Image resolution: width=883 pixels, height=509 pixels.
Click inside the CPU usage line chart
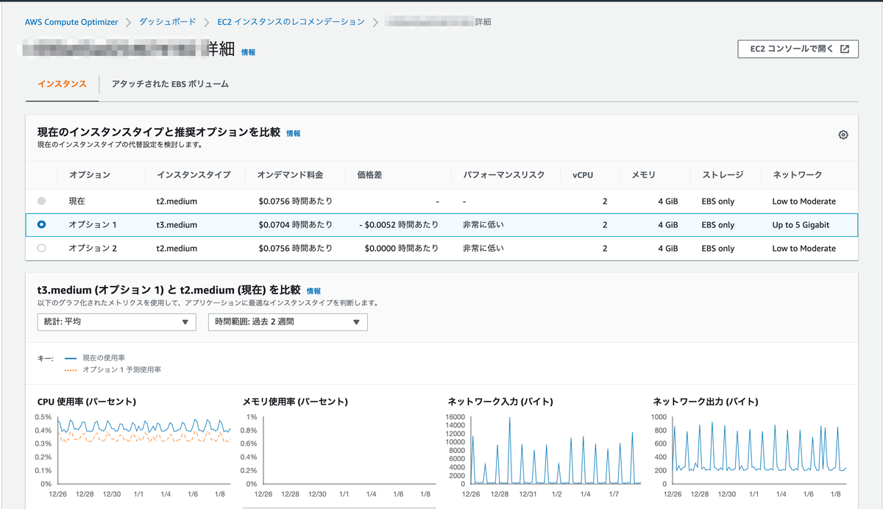point(144,450)
